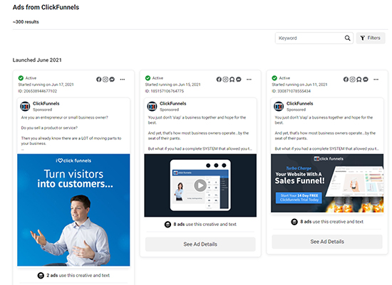Viewport: 392px width, 285px height.
Task: Click 'Start Your 14 Day FREE' trial button in banner
Action: tap(299, 198)
